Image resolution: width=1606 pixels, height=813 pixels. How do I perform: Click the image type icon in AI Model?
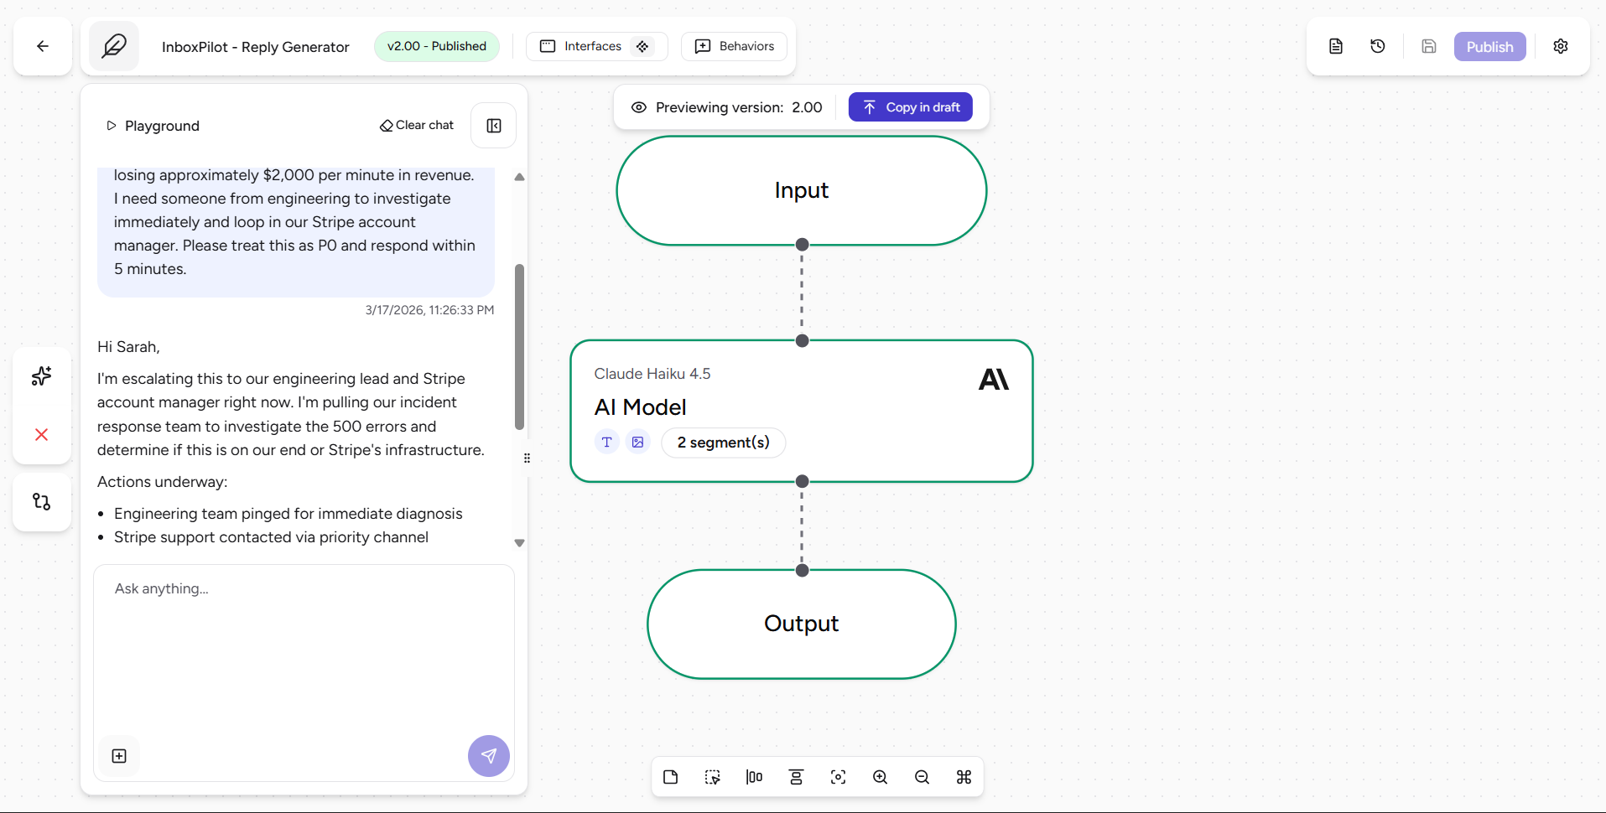[638, 442]
